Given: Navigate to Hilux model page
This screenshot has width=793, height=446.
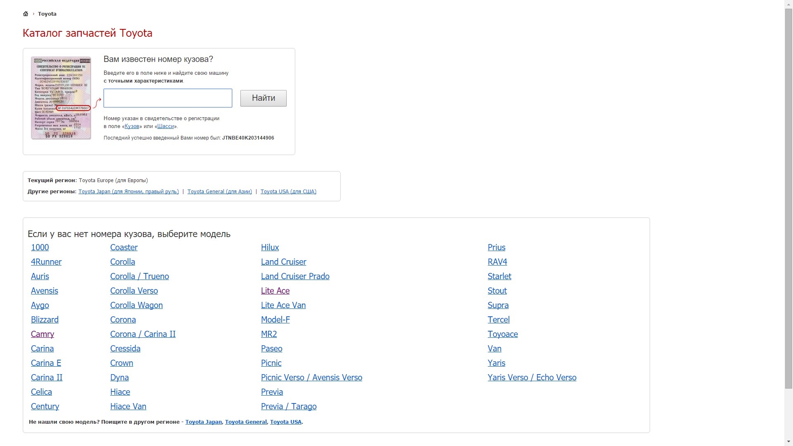Looking at the screenshot, I should (270, 247).
